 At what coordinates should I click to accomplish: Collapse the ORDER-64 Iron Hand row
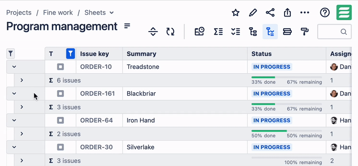[x=14, y=120]
